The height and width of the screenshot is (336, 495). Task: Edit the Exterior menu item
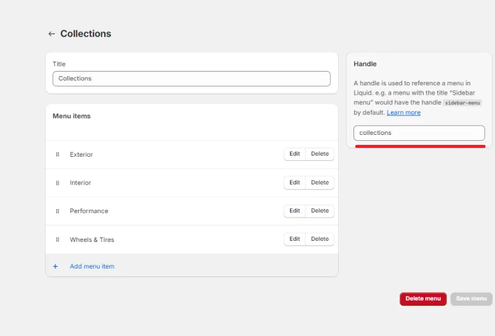click(x=294, y=154)
